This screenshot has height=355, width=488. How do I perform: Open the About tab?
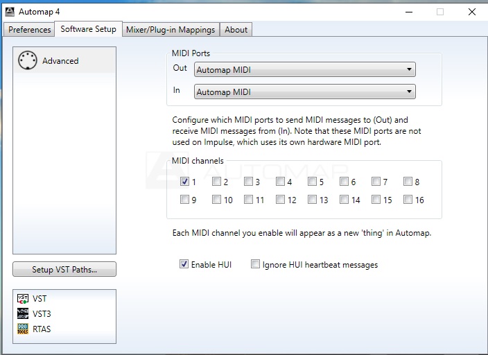click(x=236, y=30)
